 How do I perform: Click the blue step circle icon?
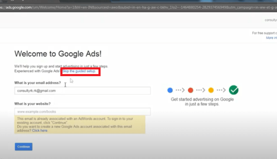point(170,90)
